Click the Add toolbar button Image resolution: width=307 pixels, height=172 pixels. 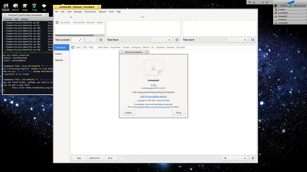click(142, 17)
